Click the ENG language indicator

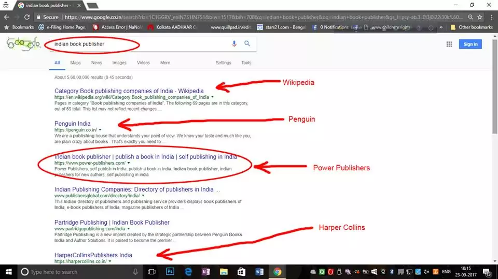(446, 272)
